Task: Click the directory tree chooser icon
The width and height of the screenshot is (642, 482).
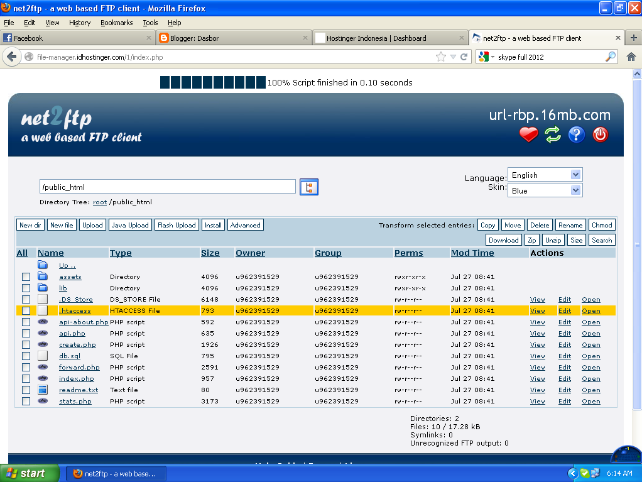Action: (308, 187)
